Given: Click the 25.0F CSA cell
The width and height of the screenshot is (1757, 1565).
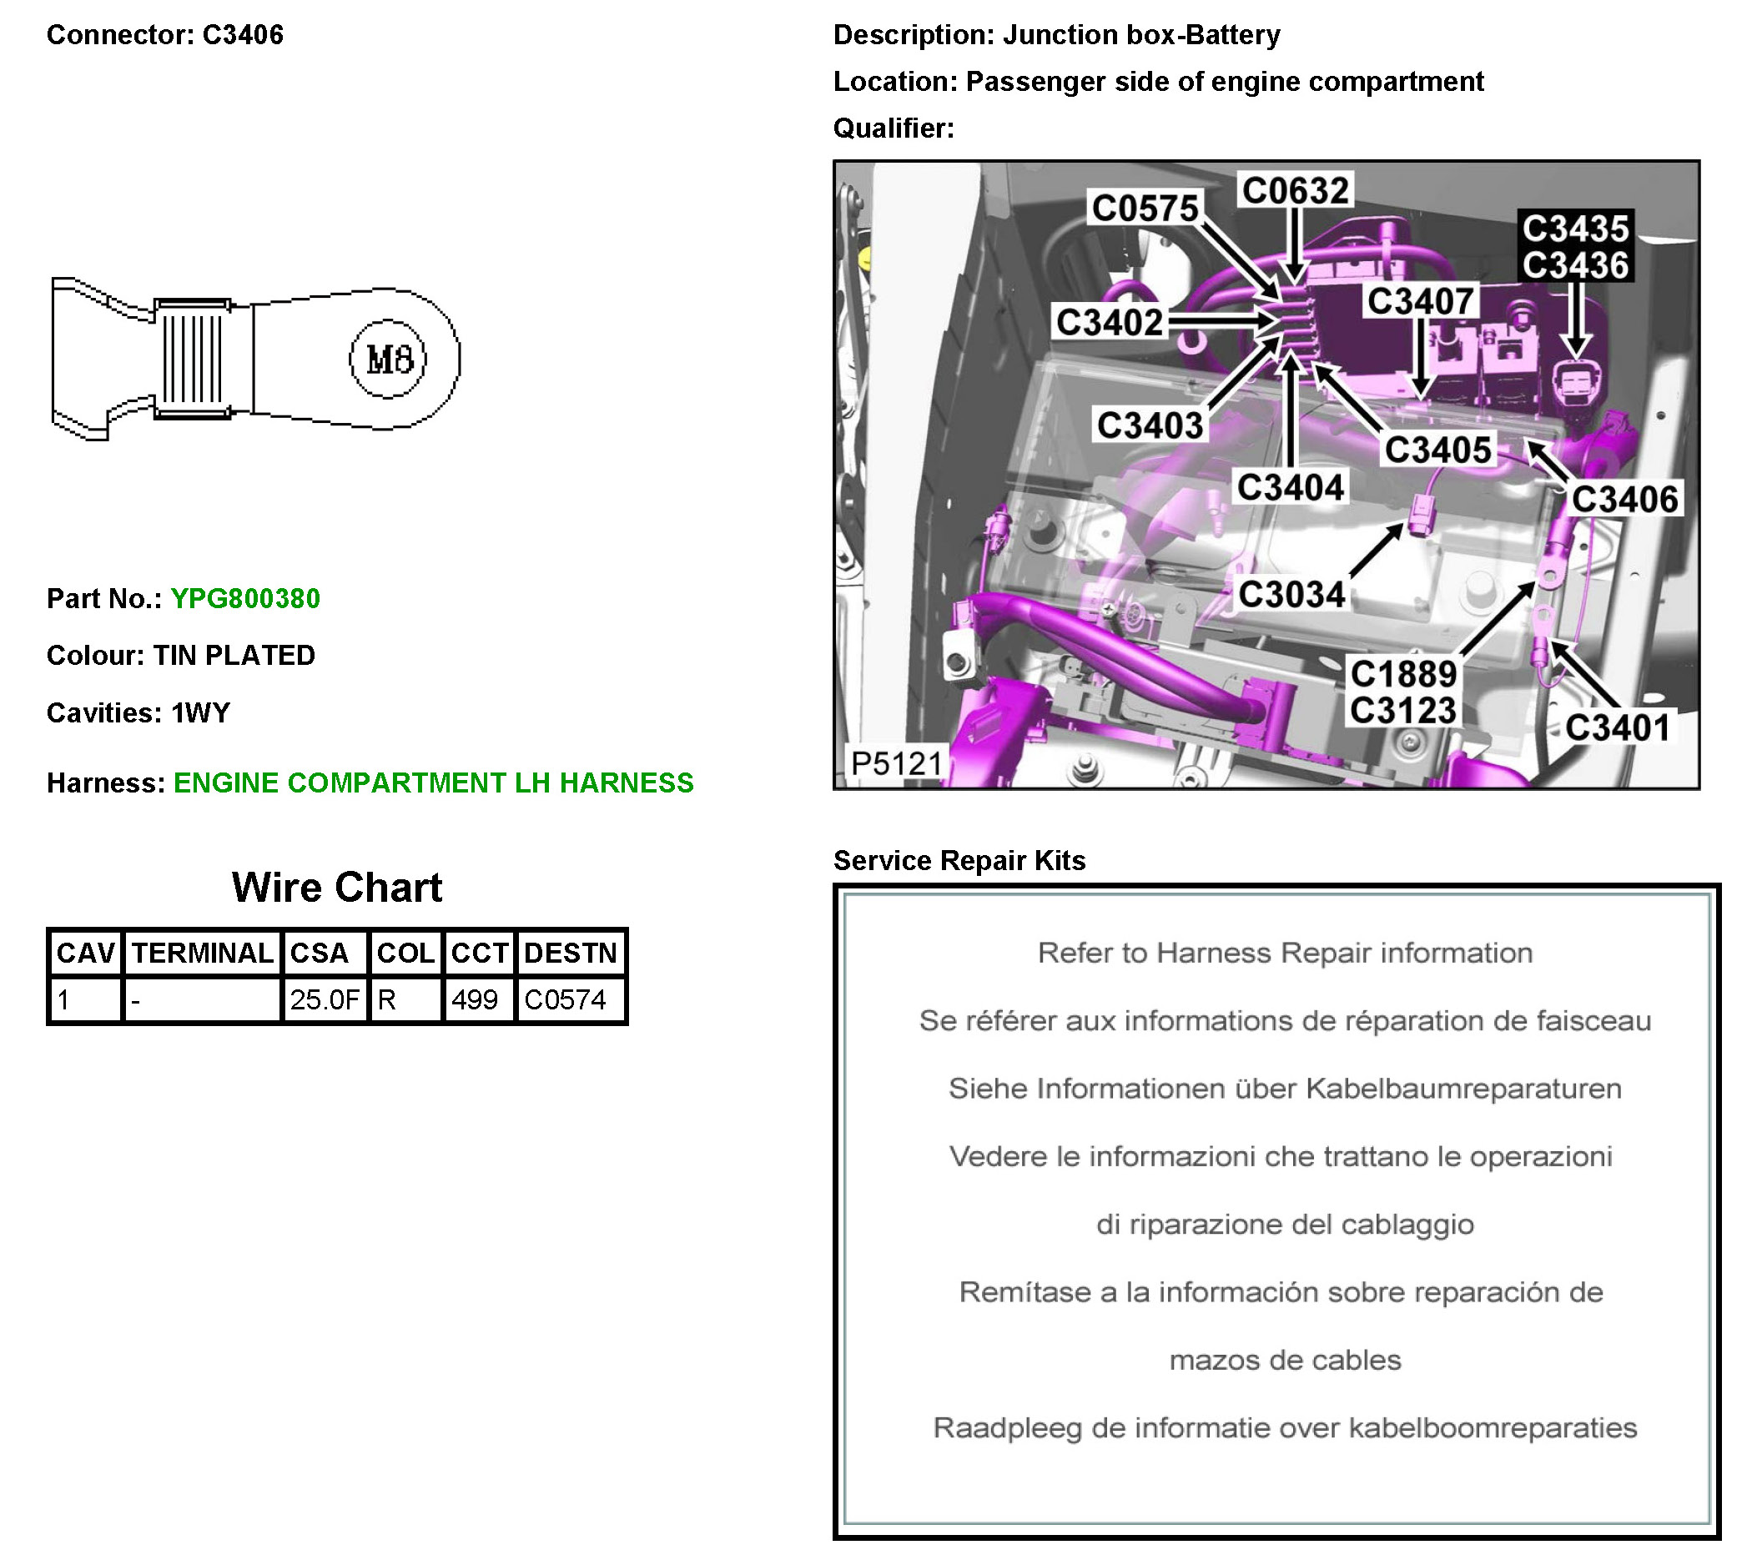Looking at the screenshot, I should pos(324,999).
